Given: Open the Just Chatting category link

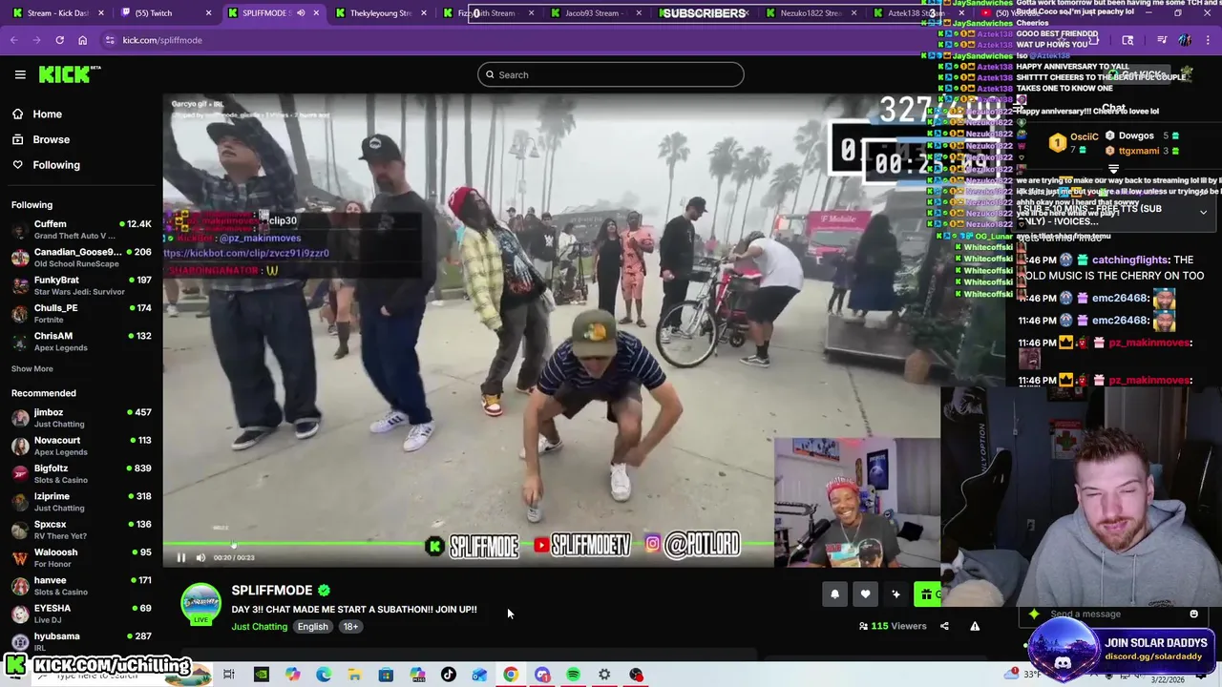Looking at the screenshot, I should (x=259, y=627).
